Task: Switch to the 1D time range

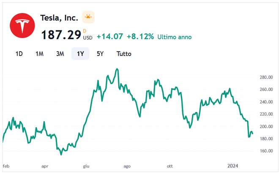Action: [x=19, y=54]
